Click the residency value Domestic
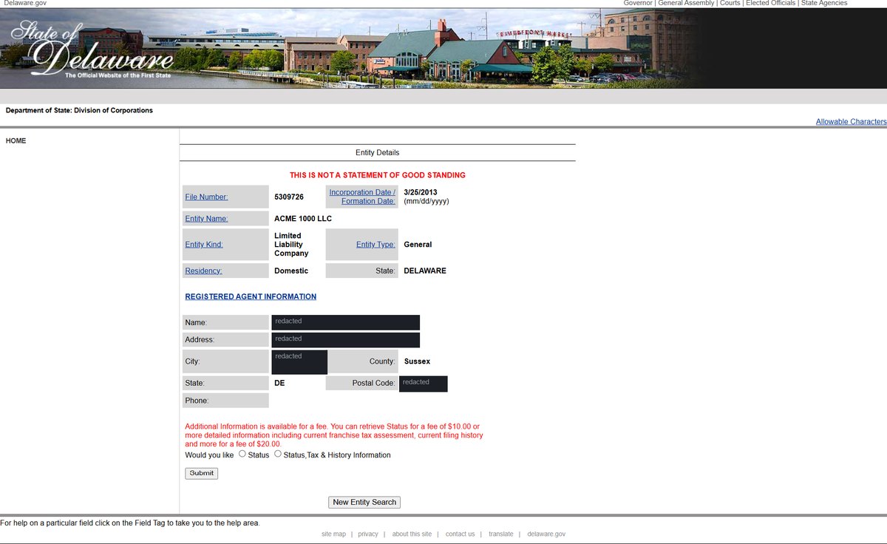 pyautogui.click(x=291, y=271)
